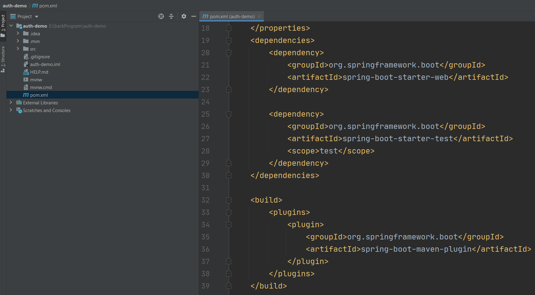
Task: Click fold end marker at line 23
Action: pos(229,89)
